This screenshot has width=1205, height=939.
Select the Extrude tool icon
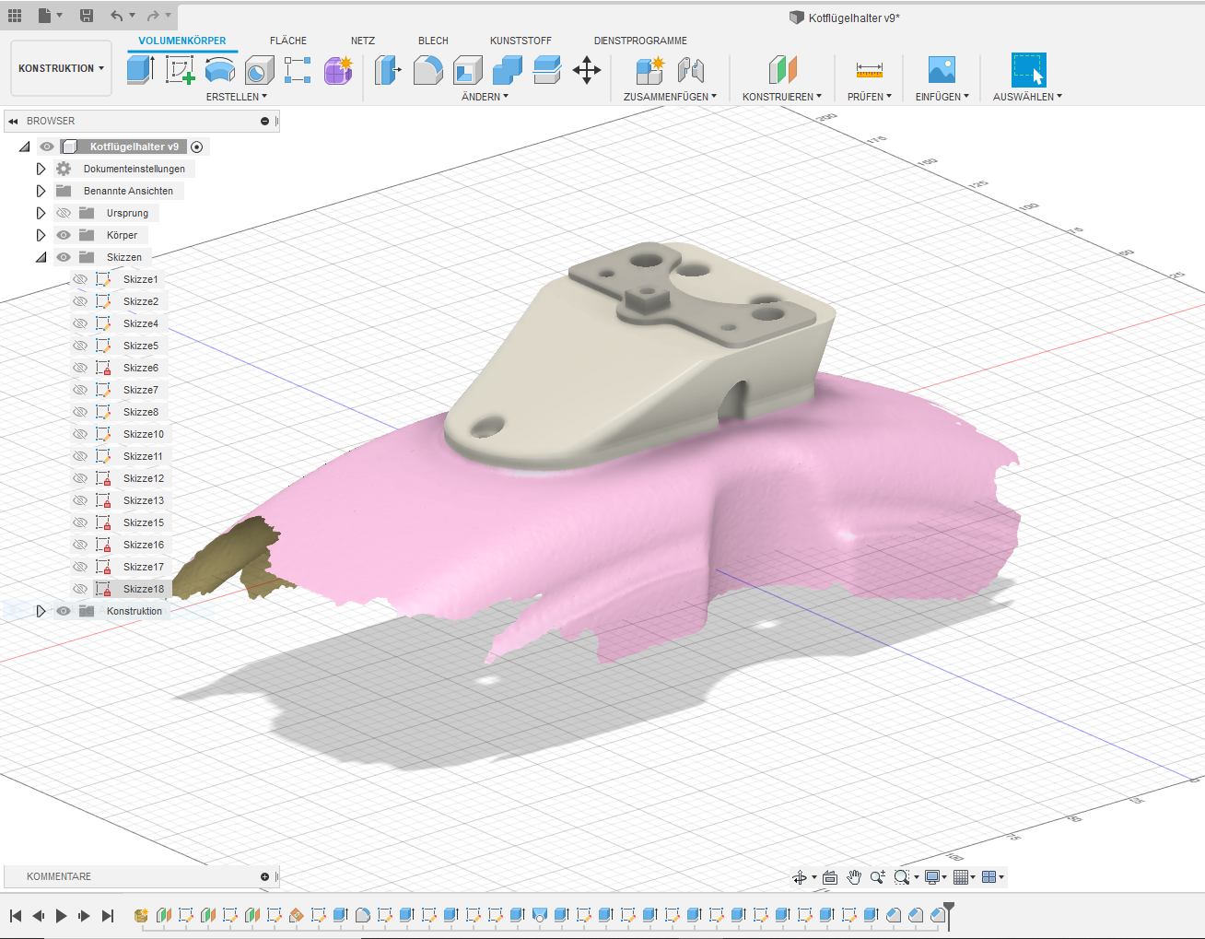point(140,70)
